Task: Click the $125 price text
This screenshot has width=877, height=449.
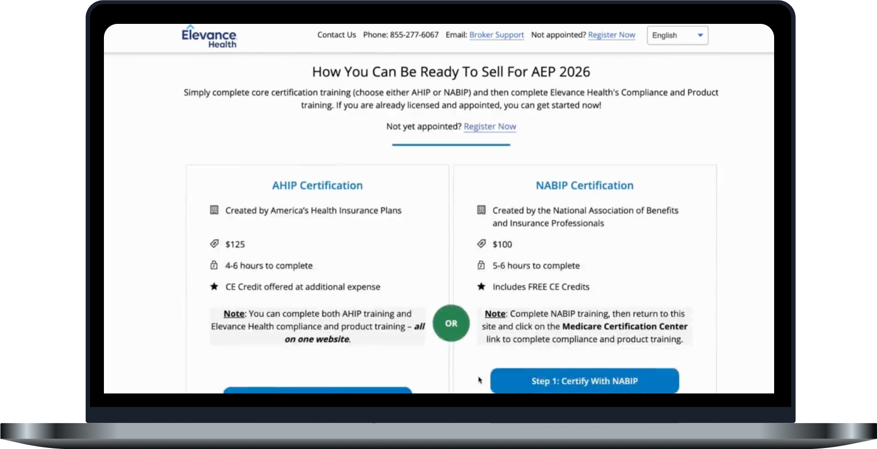Action: pos(235,244)
